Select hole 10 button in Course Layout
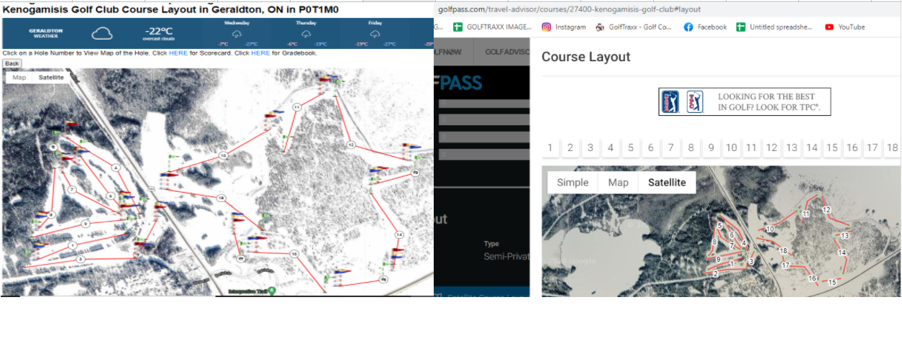 click(x=732, y=148)
